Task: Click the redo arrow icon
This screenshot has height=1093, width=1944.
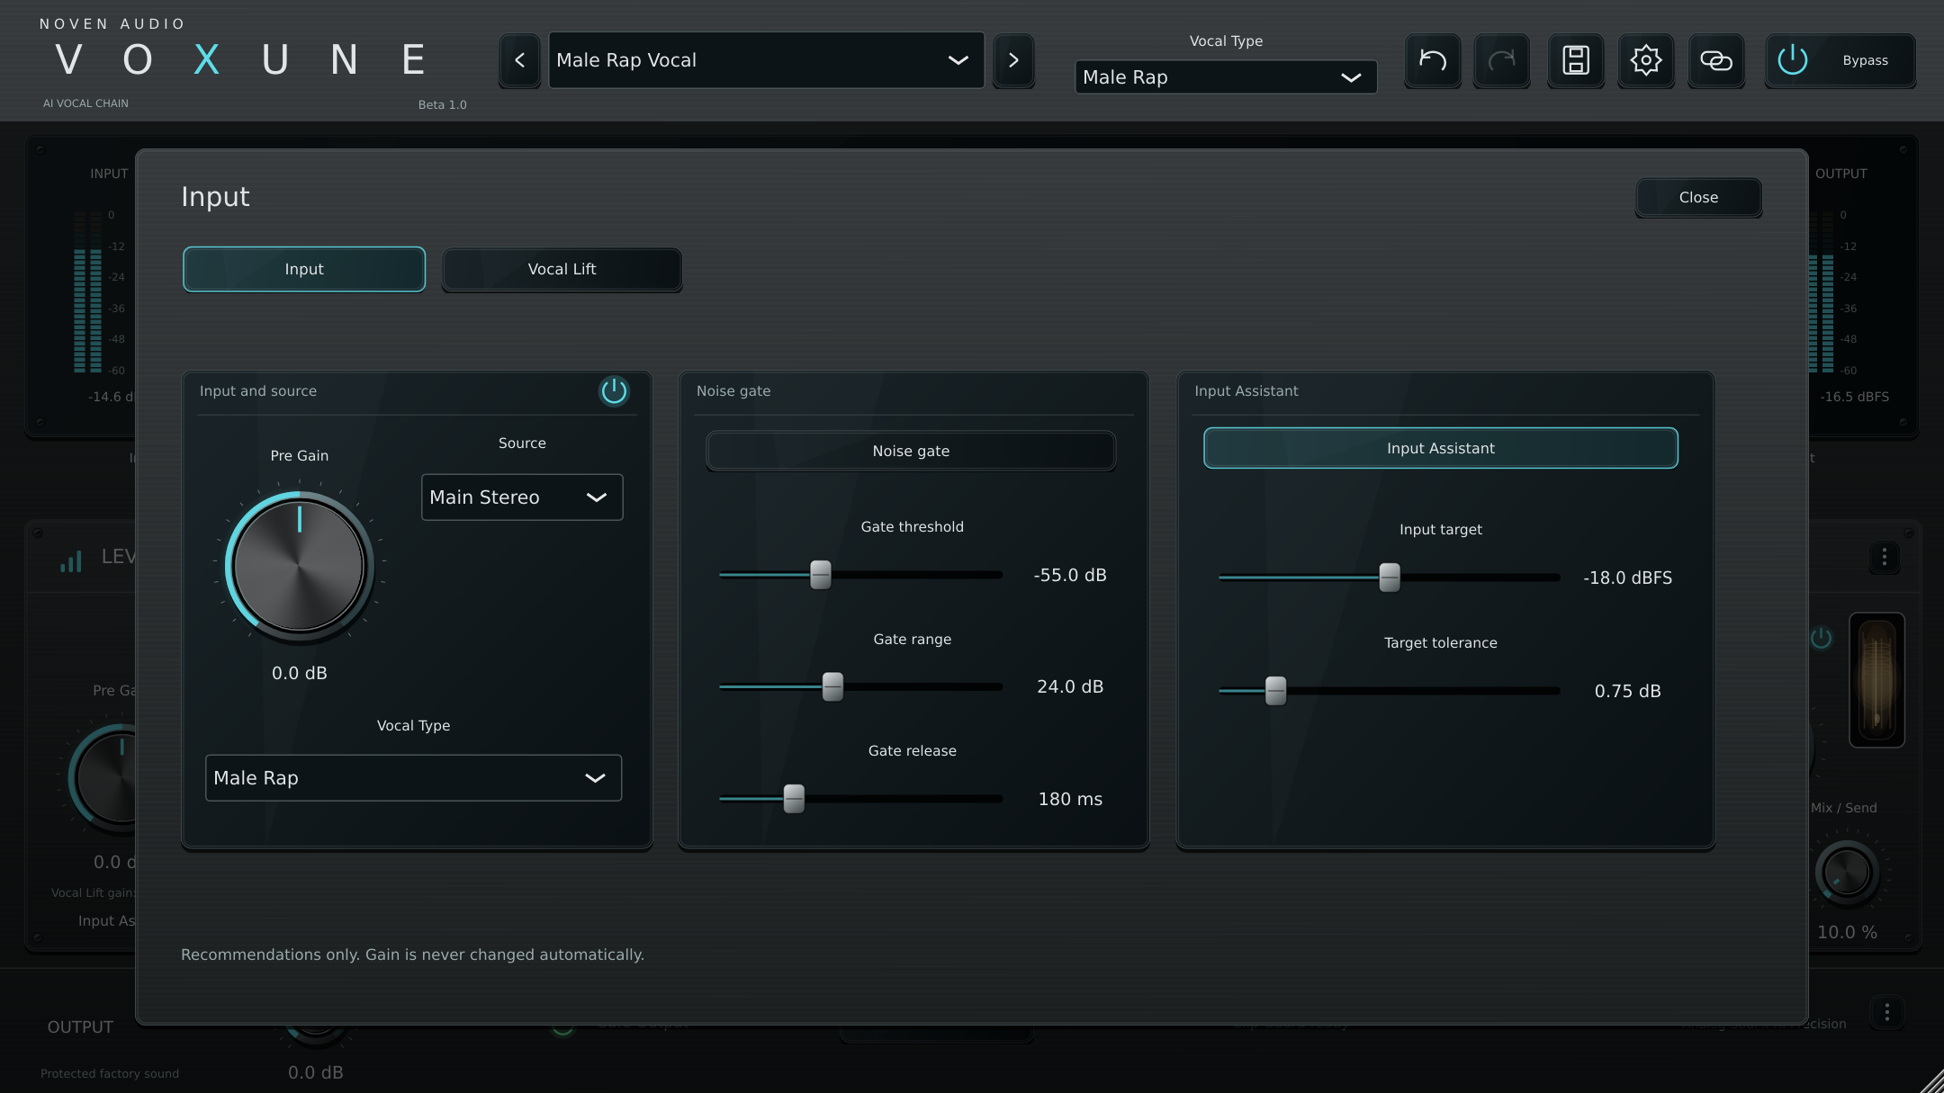Action: 1501,60
